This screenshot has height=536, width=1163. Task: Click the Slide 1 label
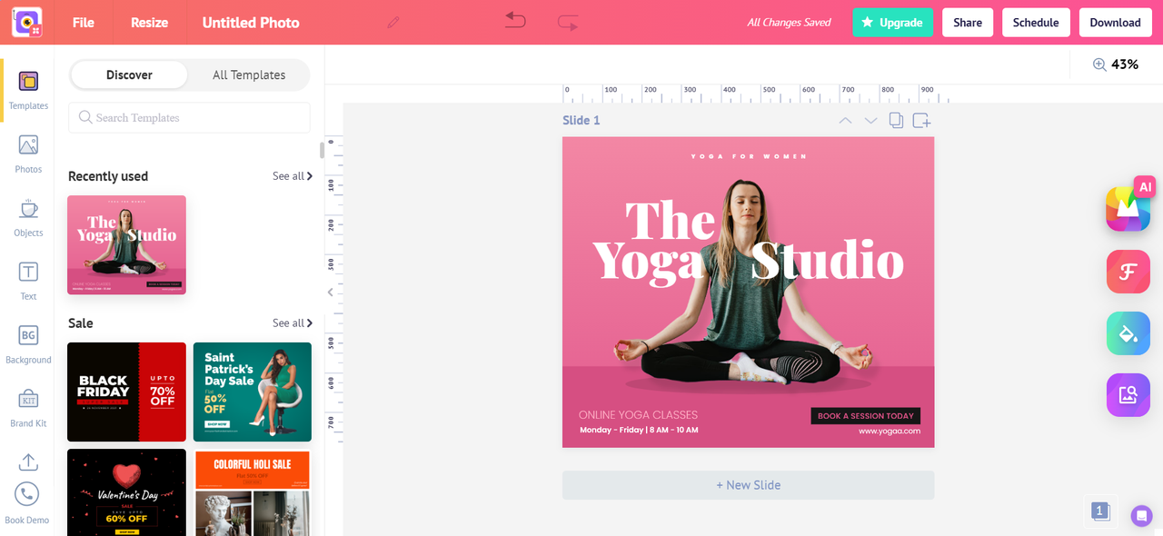click(581, 120)
